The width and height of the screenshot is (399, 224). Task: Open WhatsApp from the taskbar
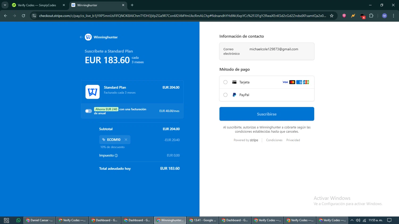(x=18, y=220)
